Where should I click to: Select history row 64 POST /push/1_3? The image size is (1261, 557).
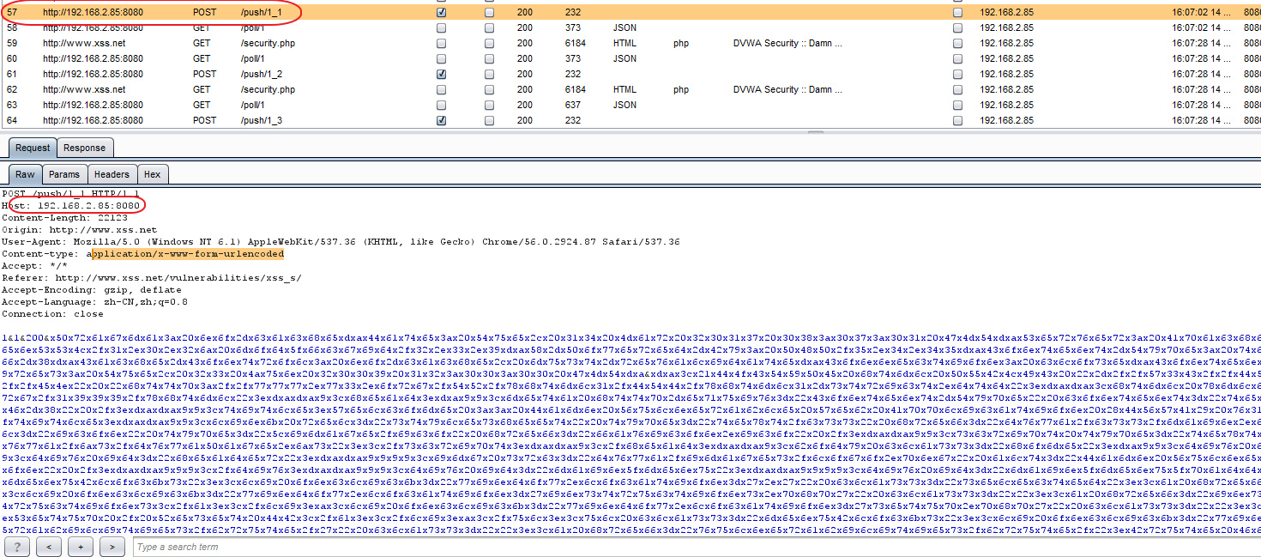[261, 120]
